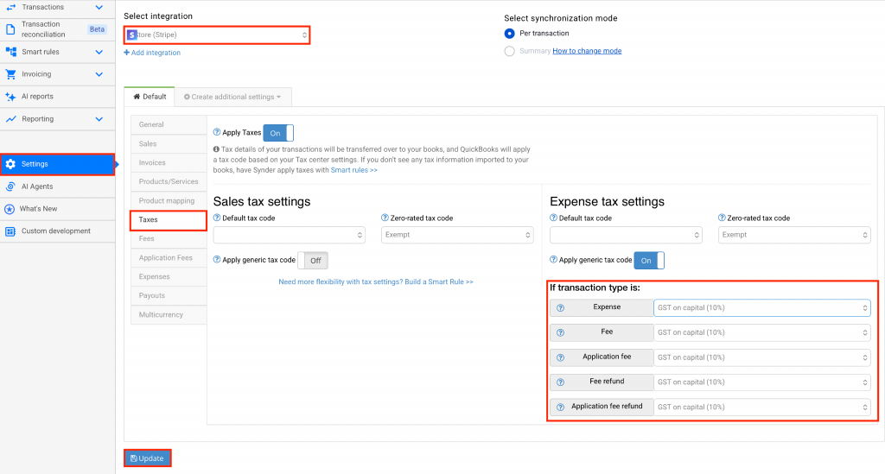This screenshot has height=474, width=885.
Task: Open the Select integration Stripe dropdown
Action: [217, 35]
